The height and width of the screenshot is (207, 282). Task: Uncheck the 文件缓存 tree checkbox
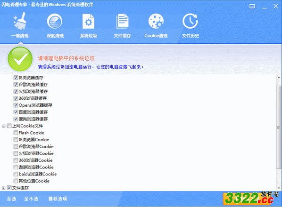(x=9, y=188)
